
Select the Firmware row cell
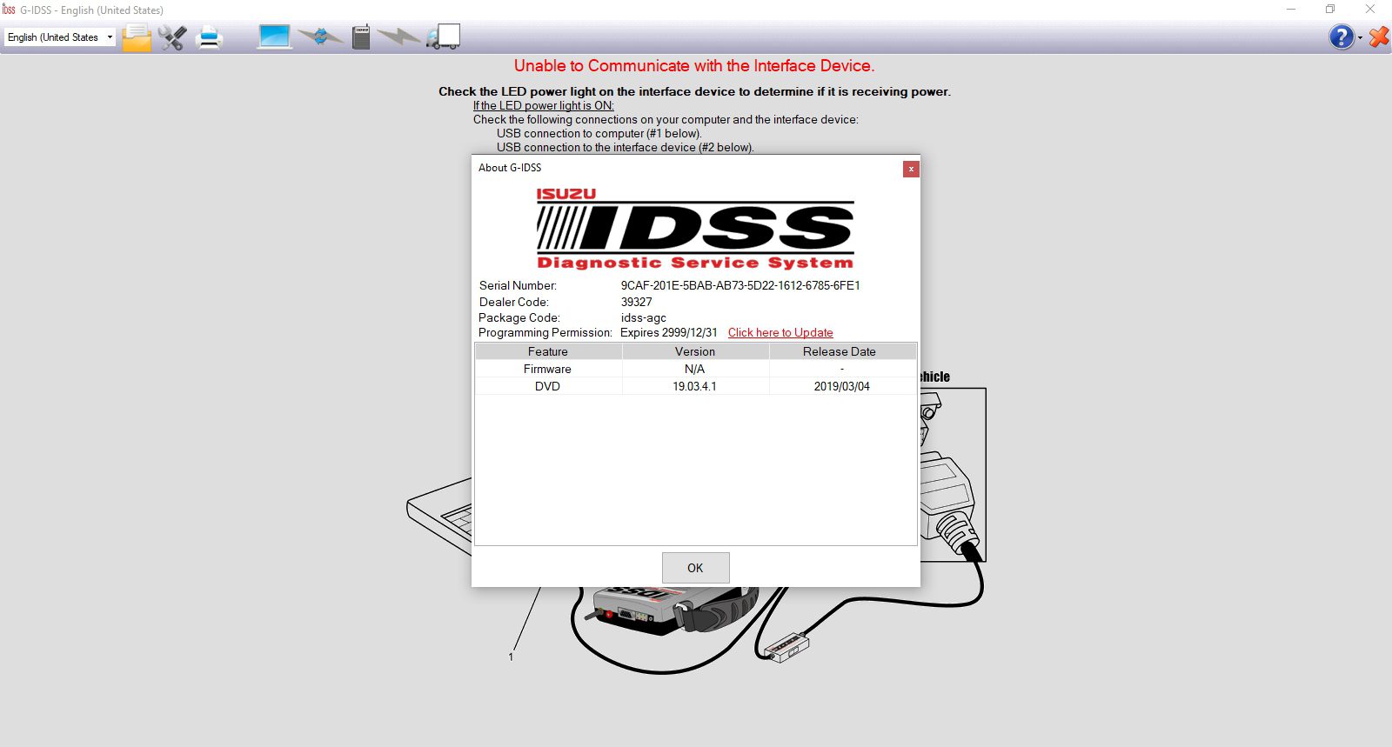[x=548, y=369]
